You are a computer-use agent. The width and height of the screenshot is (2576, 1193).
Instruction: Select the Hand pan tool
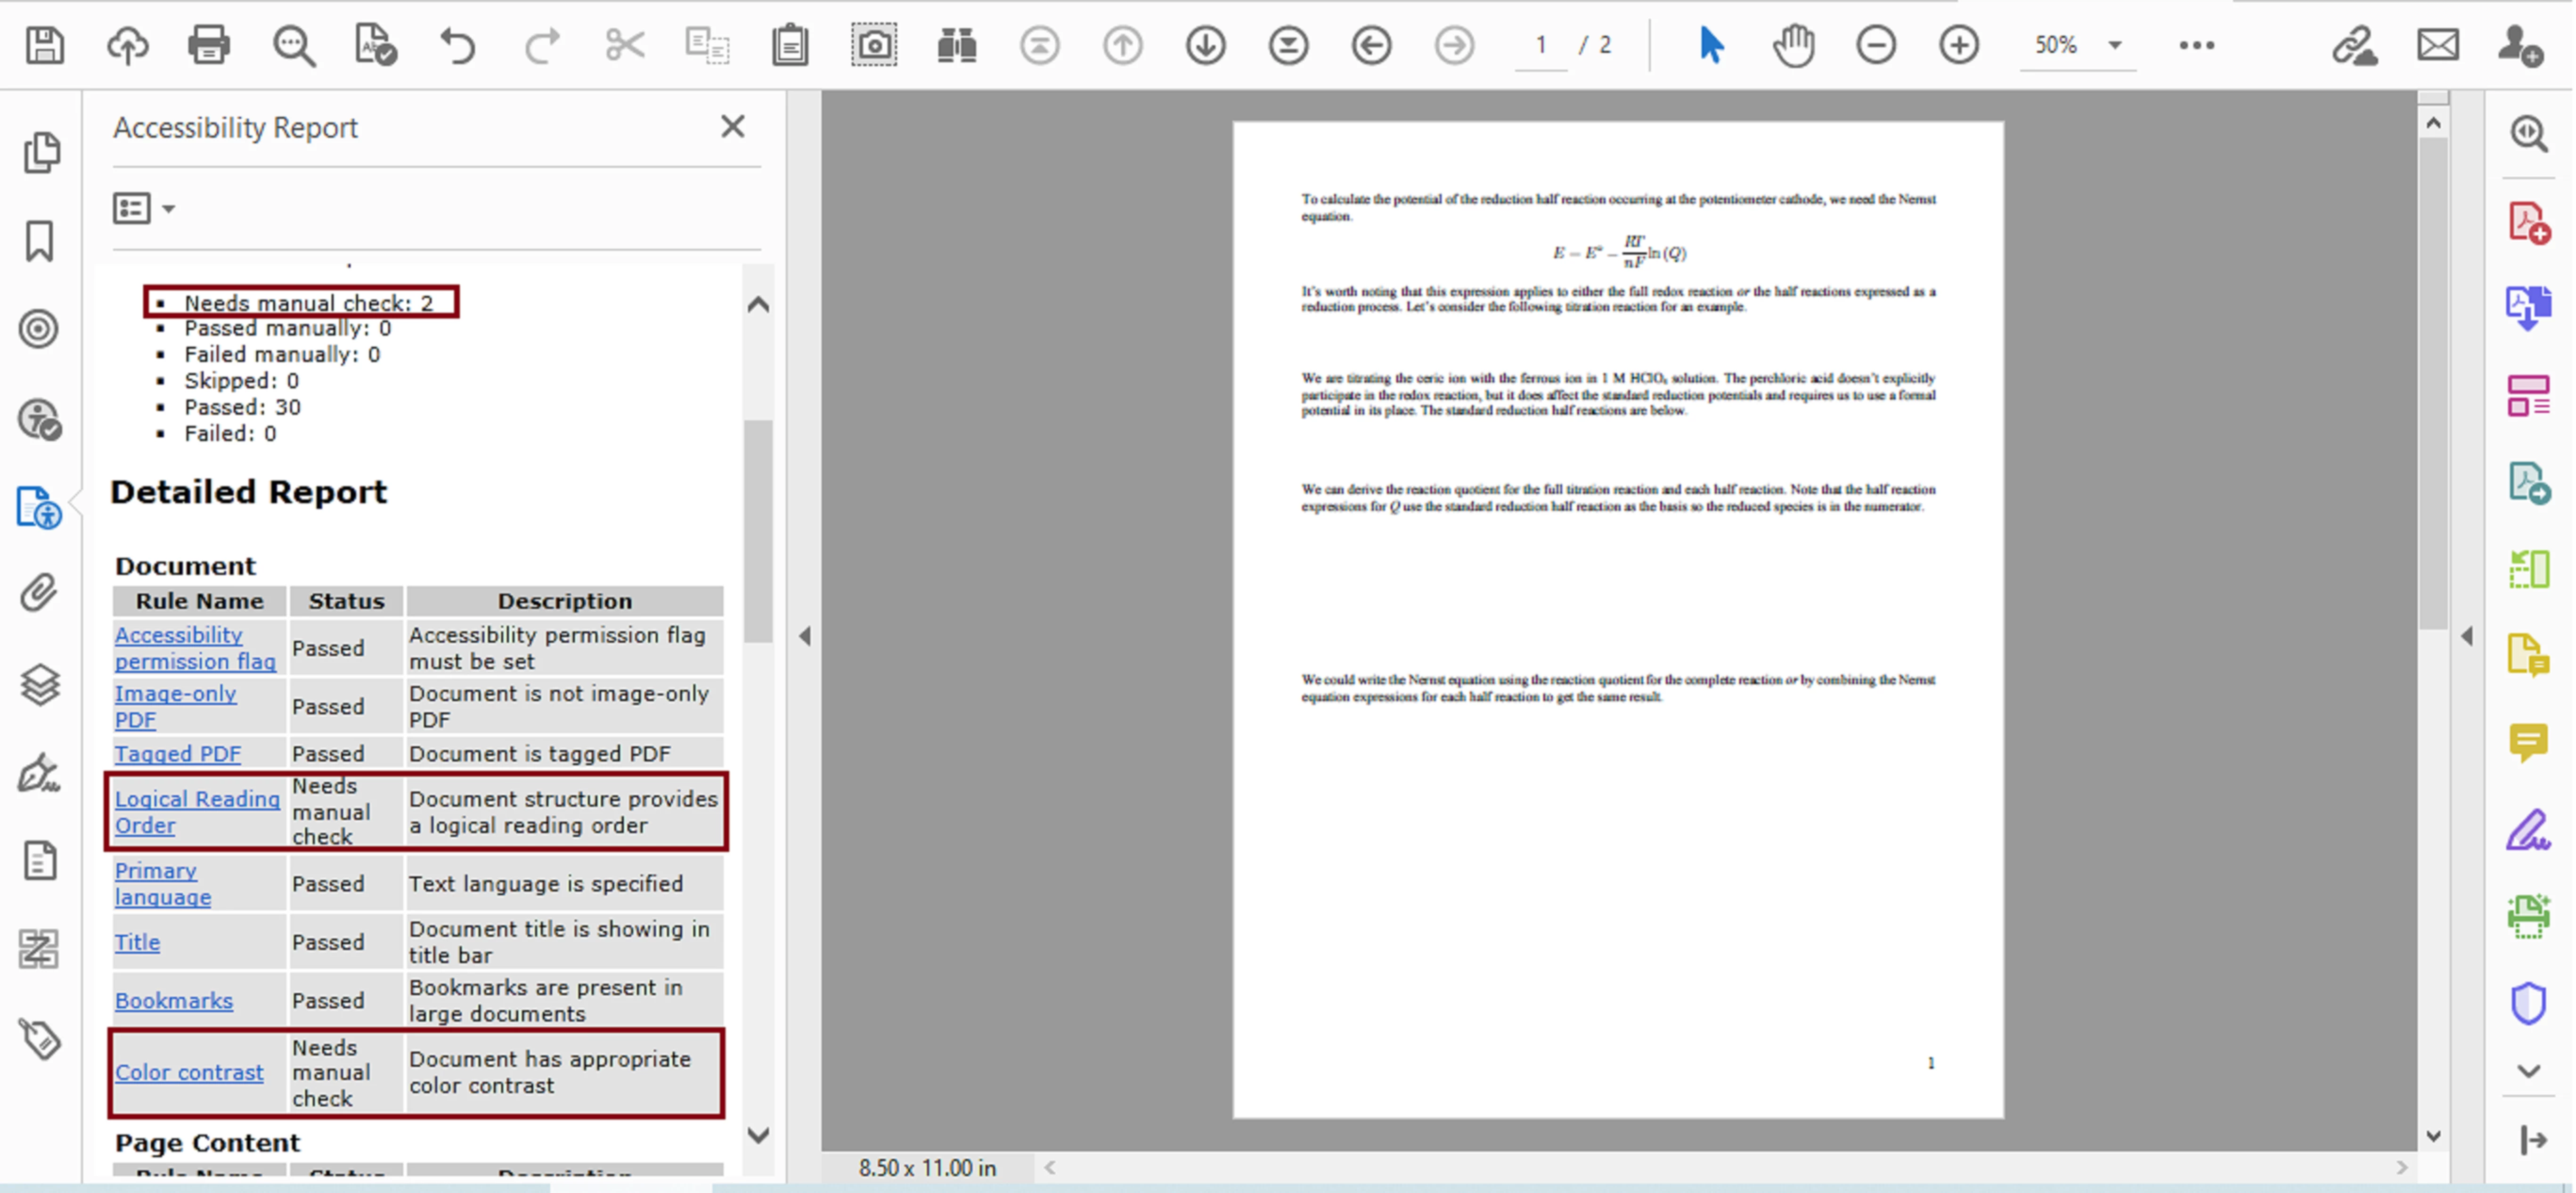point(1793,45)
